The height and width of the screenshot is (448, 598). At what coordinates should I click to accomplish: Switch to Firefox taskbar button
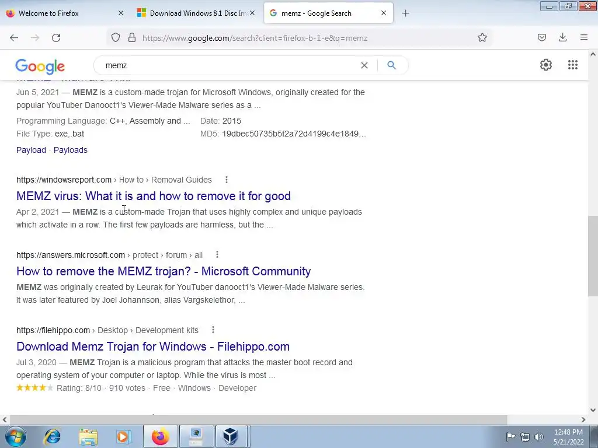point(161,436)
